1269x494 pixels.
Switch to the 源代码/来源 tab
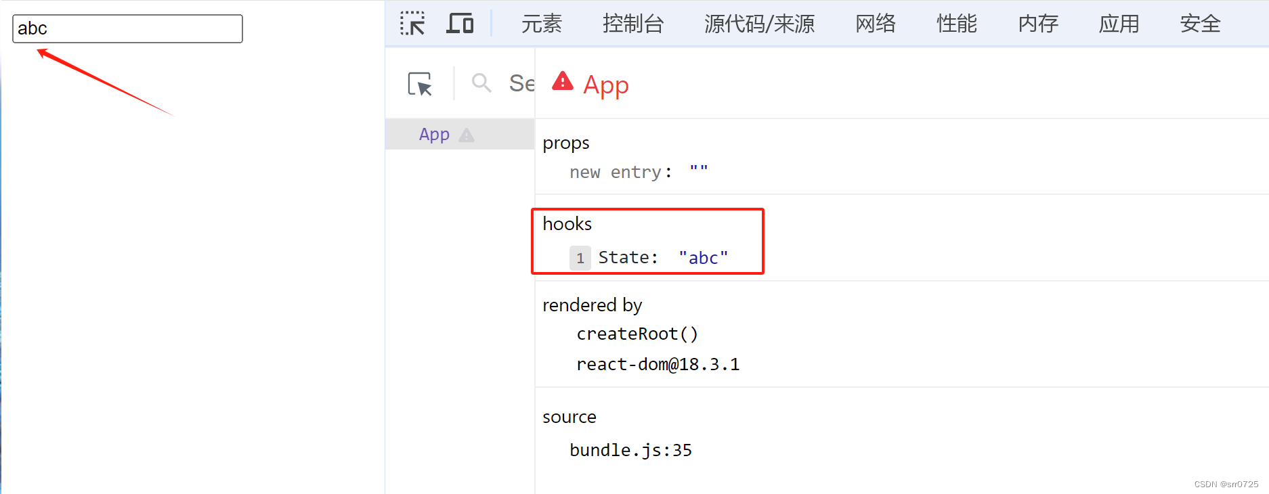point(759,24)
